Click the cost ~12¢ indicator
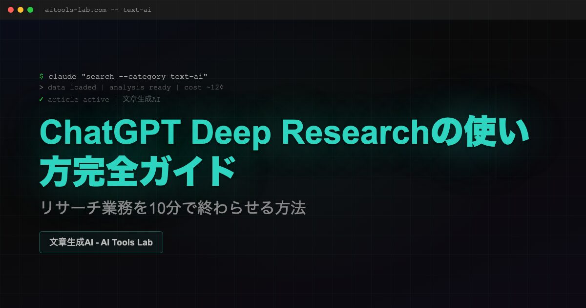Screen dimensions: 586x308 coord(205,88)
